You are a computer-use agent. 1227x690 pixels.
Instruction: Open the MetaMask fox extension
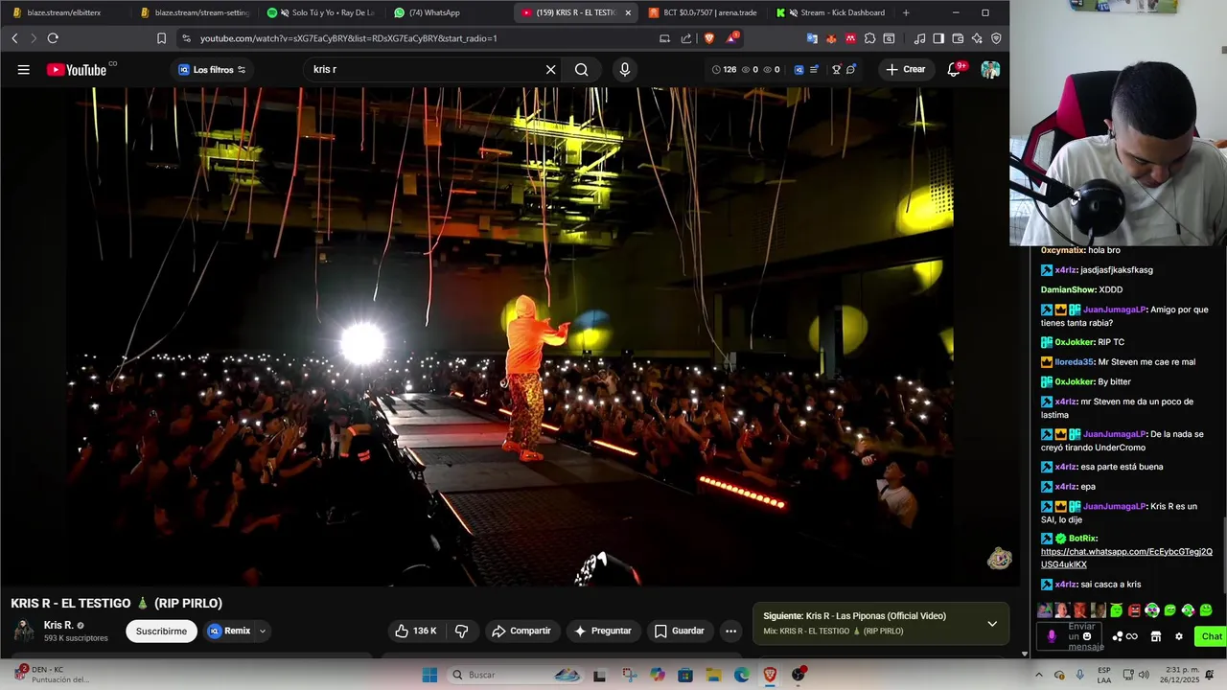831,38
